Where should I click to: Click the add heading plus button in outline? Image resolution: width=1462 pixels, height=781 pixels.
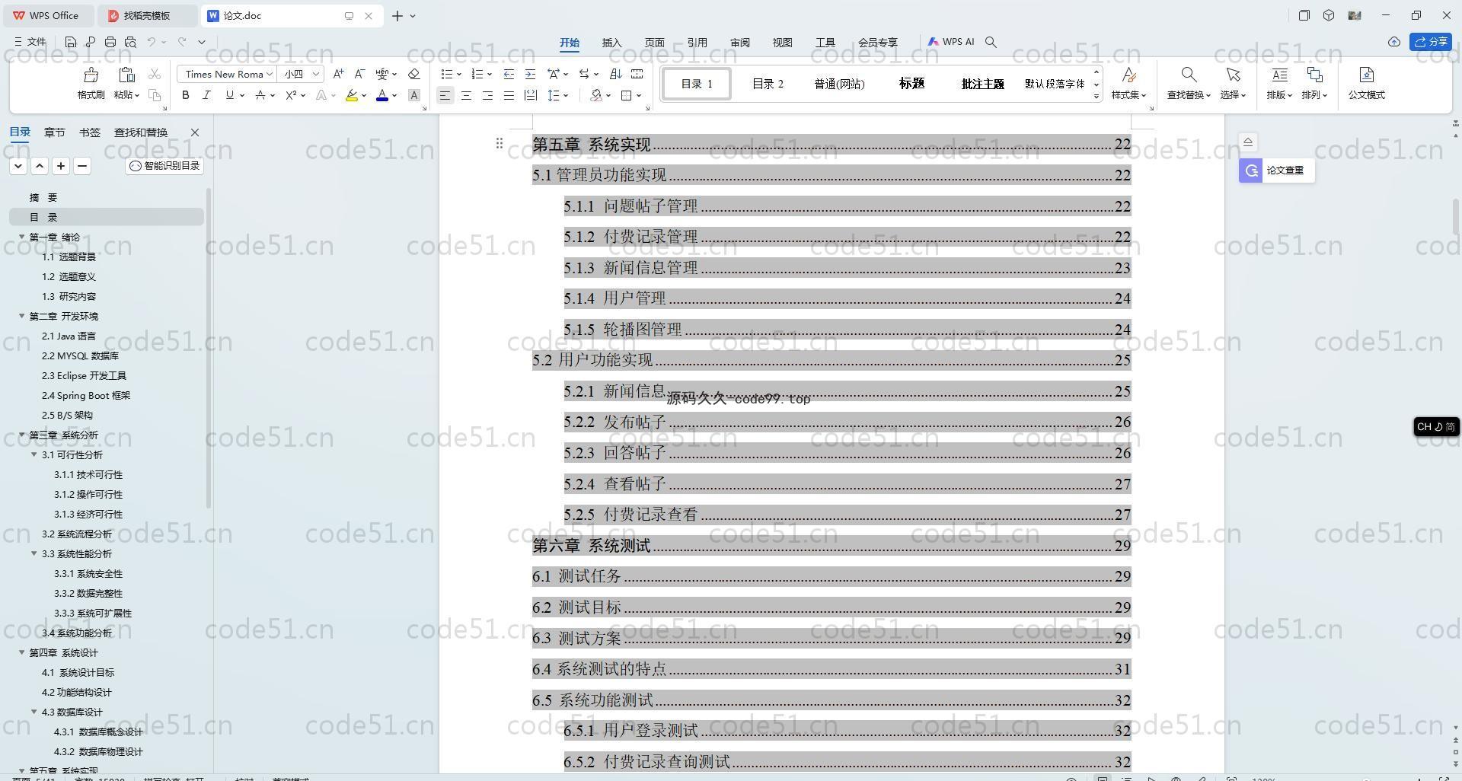[61, 166]
